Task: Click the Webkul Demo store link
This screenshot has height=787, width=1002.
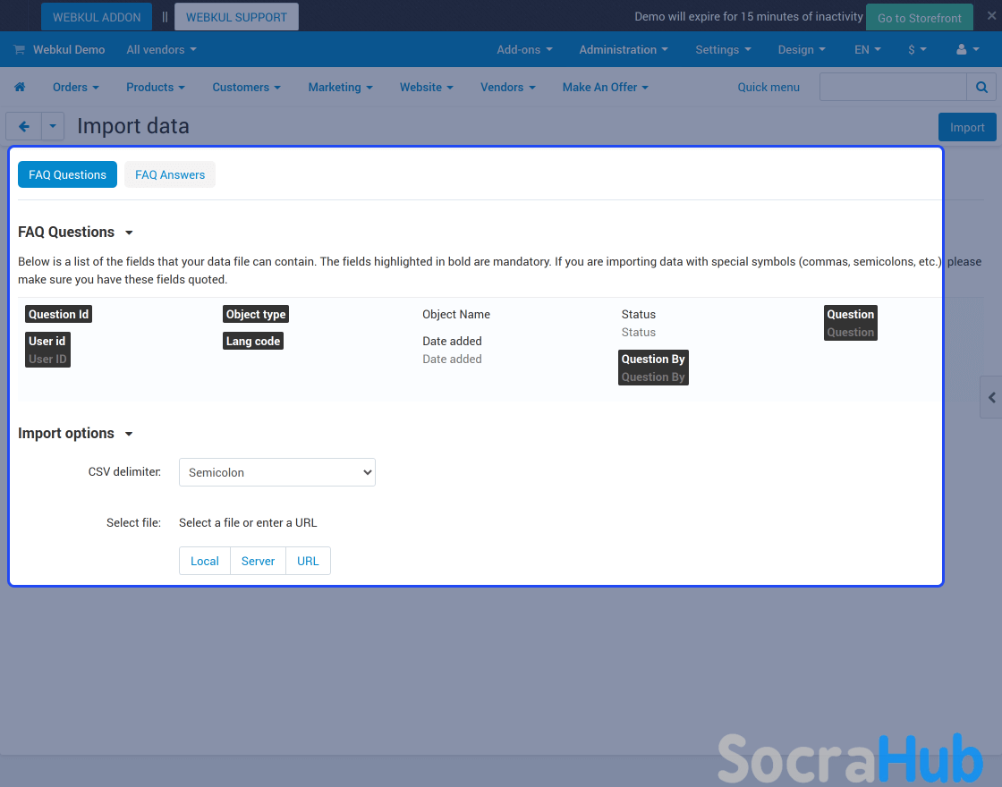Action: (68, 49)
